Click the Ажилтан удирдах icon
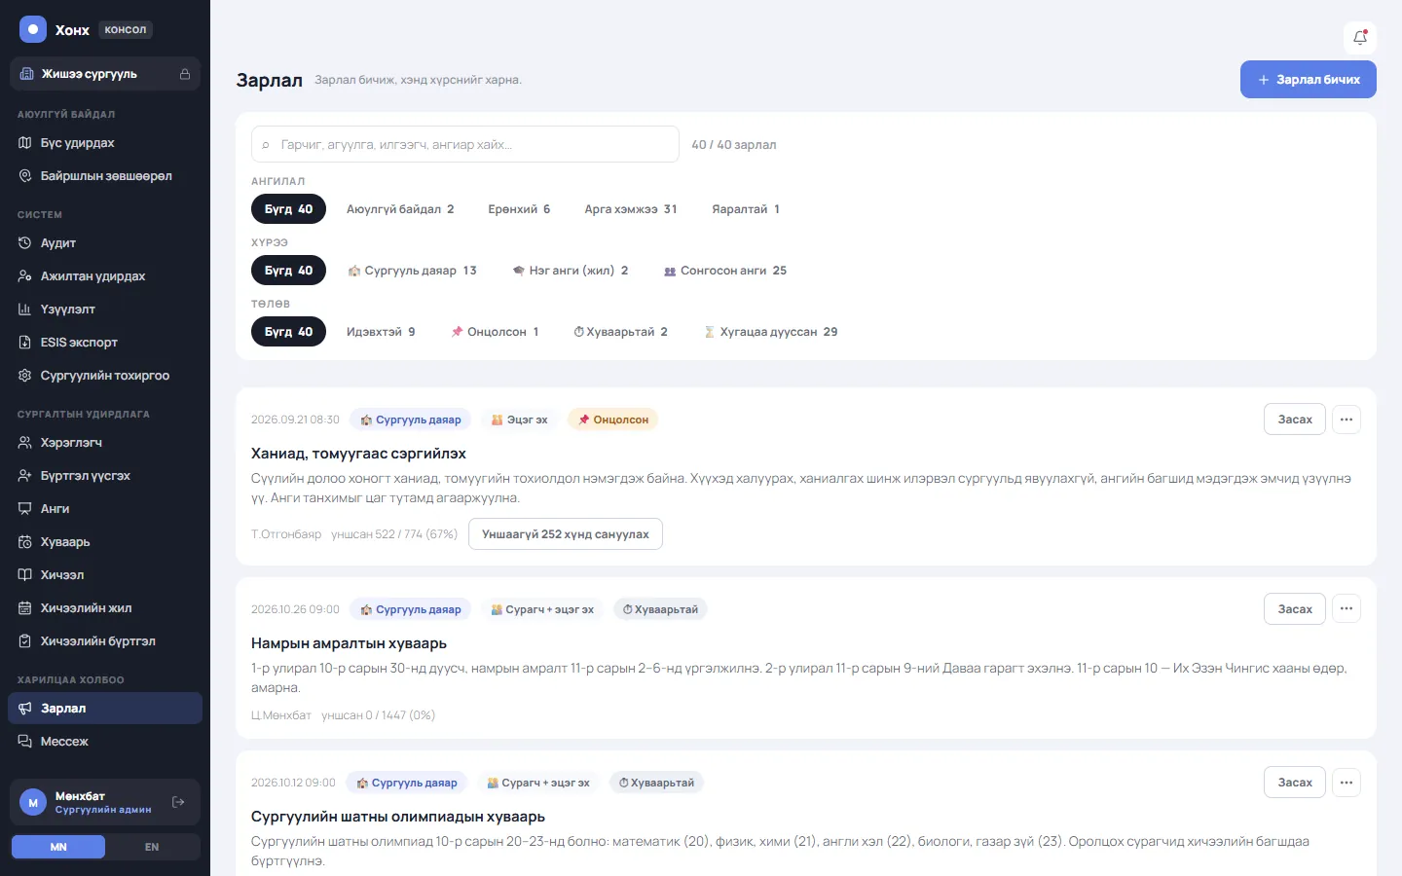The height and width of the screenshot is (876, 1402). 25,276
